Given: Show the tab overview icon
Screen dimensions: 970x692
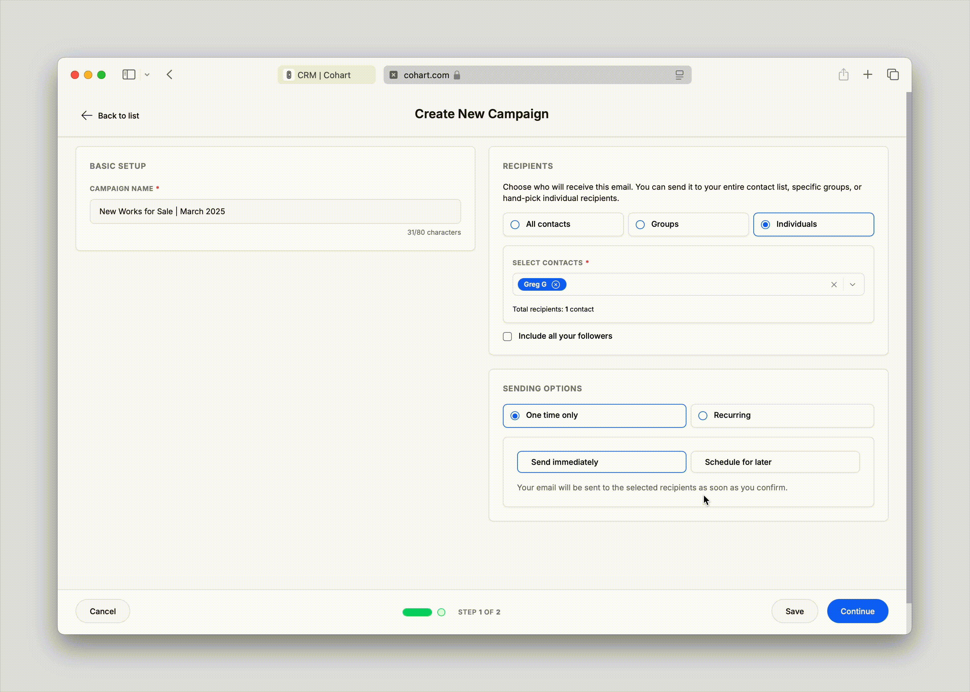Looking at the screenshot, I should pos(893,74).
